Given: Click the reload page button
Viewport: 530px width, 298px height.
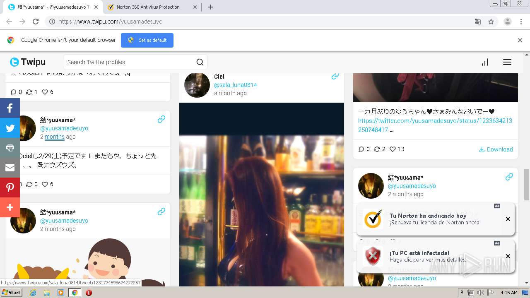Looking at the screenshot, I should tap(36, 22).
